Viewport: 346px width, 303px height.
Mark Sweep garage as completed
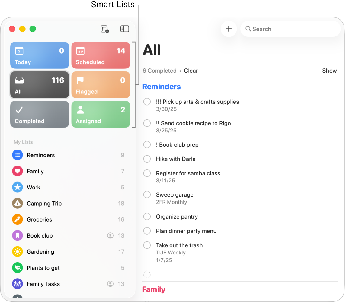[147, 194]
